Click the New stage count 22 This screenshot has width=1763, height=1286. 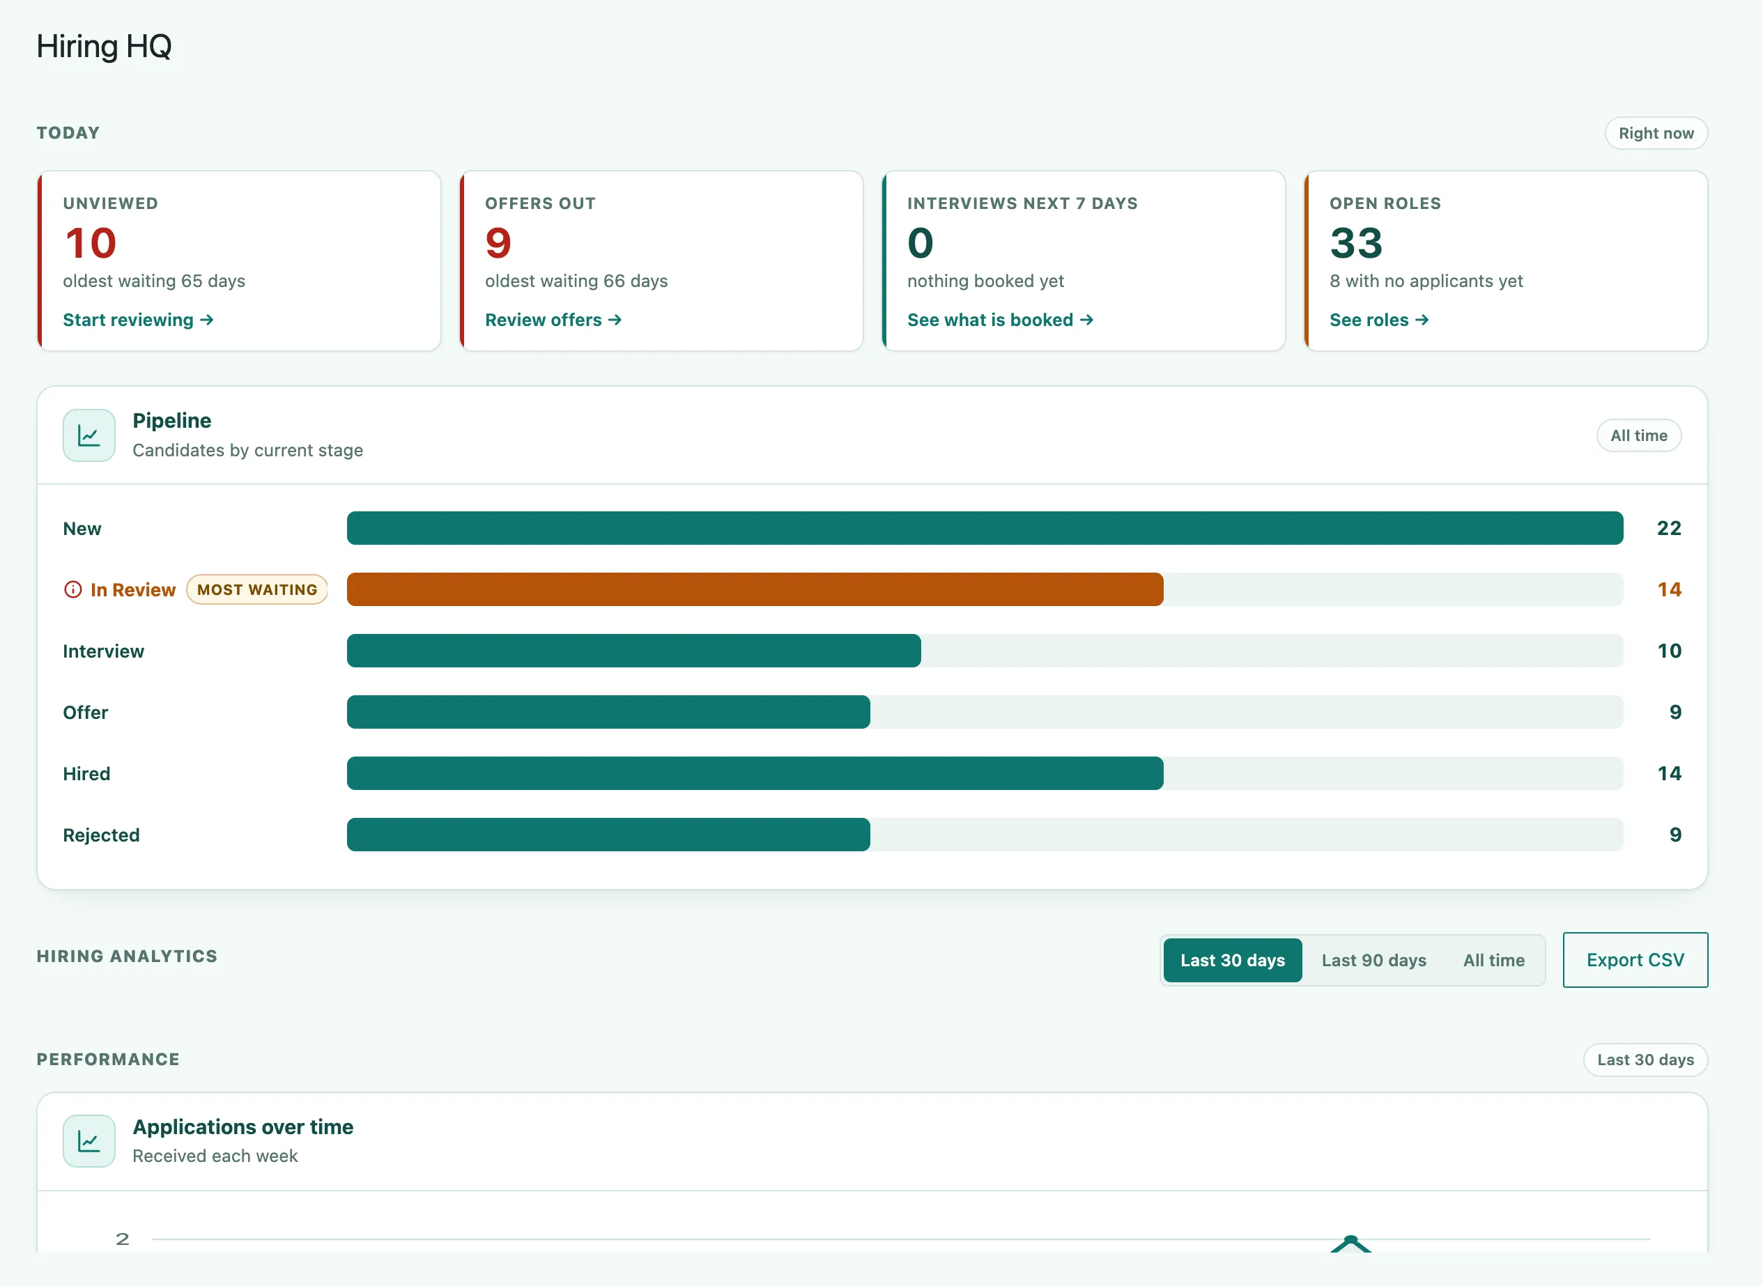[1669, 529]
